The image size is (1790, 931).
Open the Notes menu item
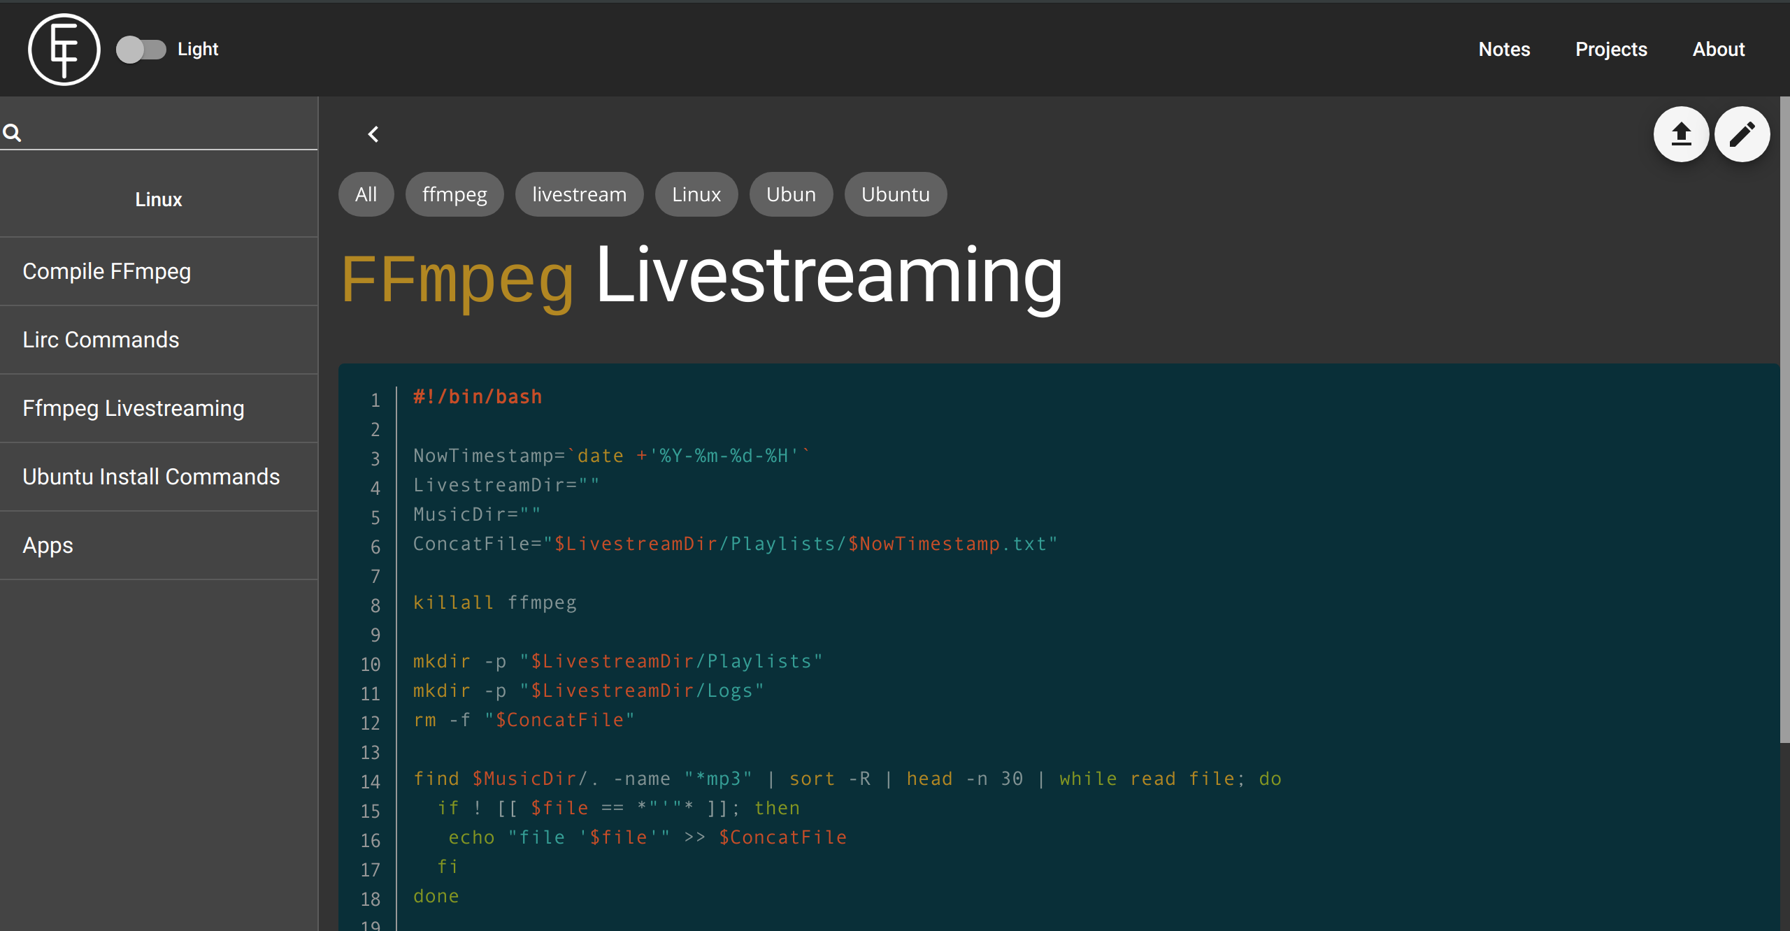click(x=1504, y=50)
